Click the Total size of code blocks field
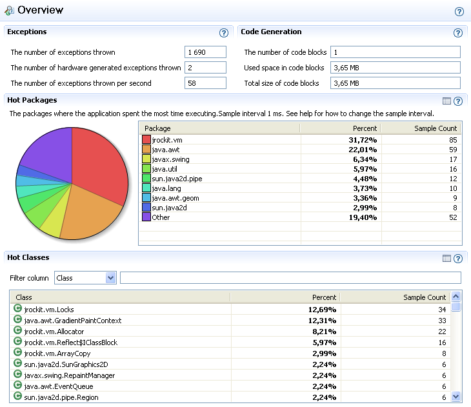Screen dimensions: 471x407 396,83
